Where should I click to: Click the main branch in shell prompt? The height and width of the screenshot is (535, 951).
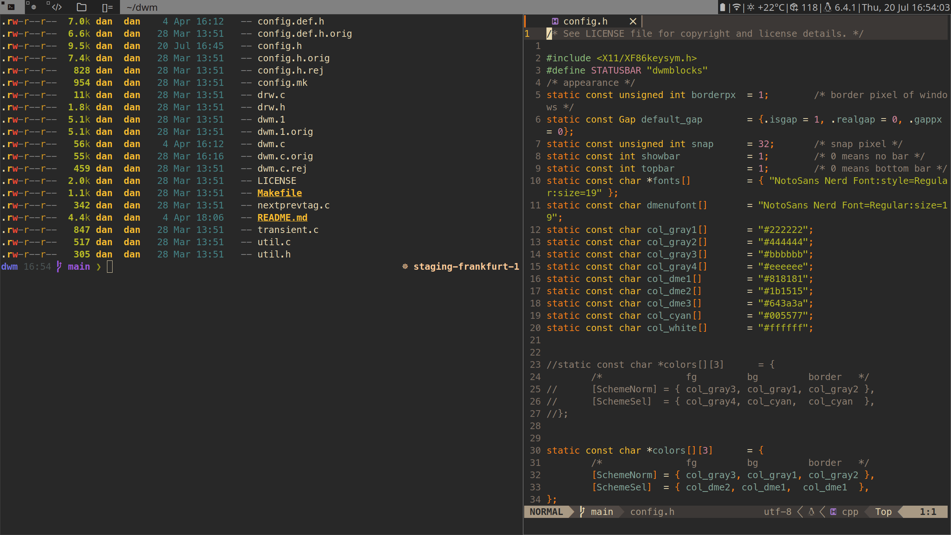pyautogui.click(x=79, y=266)
